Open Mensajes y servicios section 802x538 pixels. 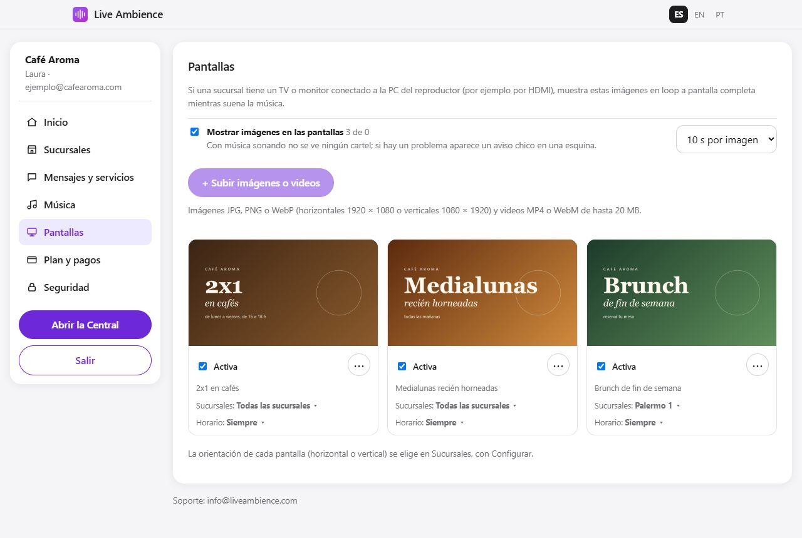(x=85, y=177)
